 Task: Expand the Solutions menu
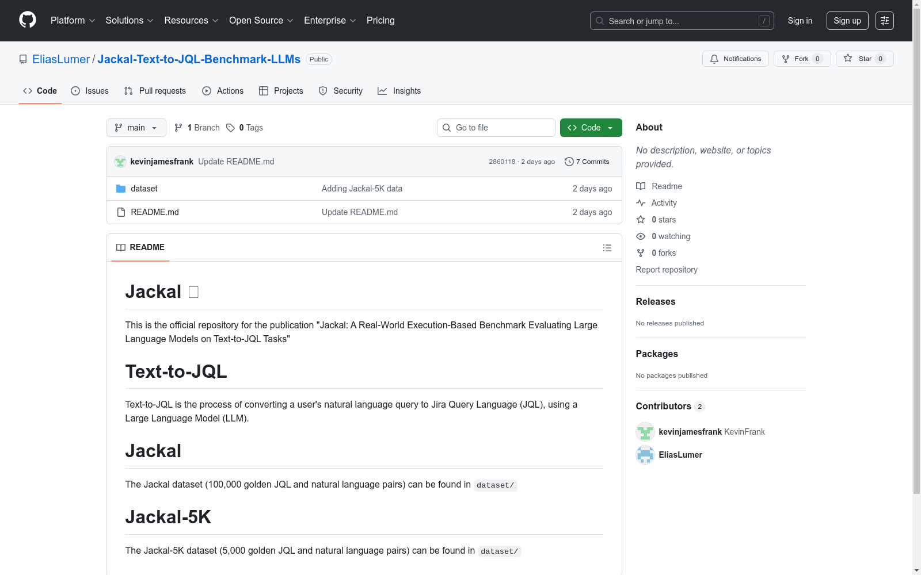130,20
